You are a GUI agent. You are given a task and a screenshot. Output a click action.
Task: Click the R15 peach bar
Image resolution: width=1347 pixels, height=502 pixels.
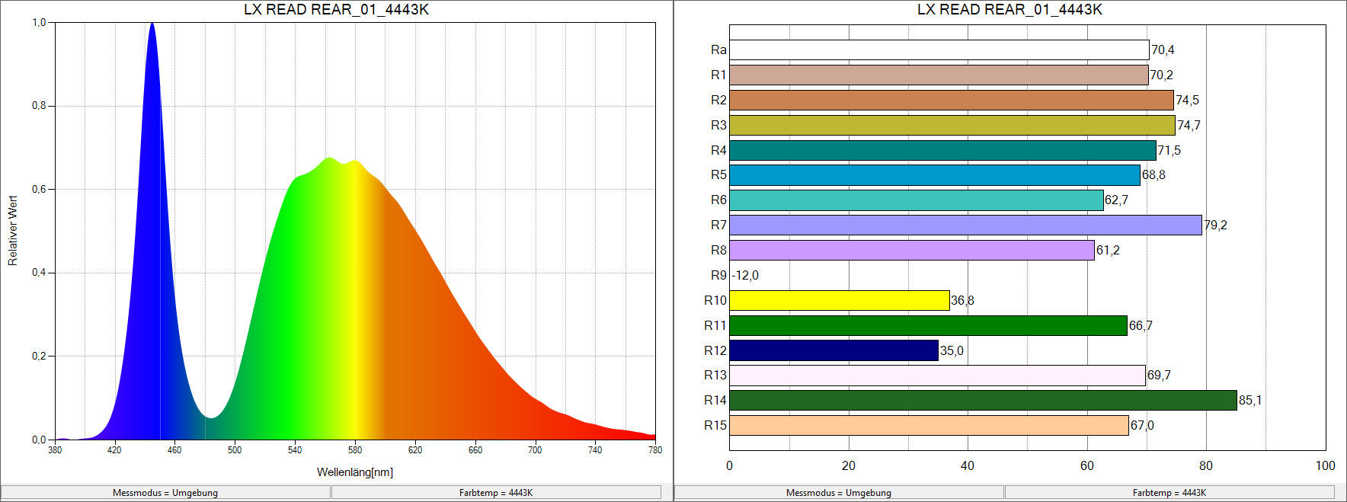coord(929,425)
